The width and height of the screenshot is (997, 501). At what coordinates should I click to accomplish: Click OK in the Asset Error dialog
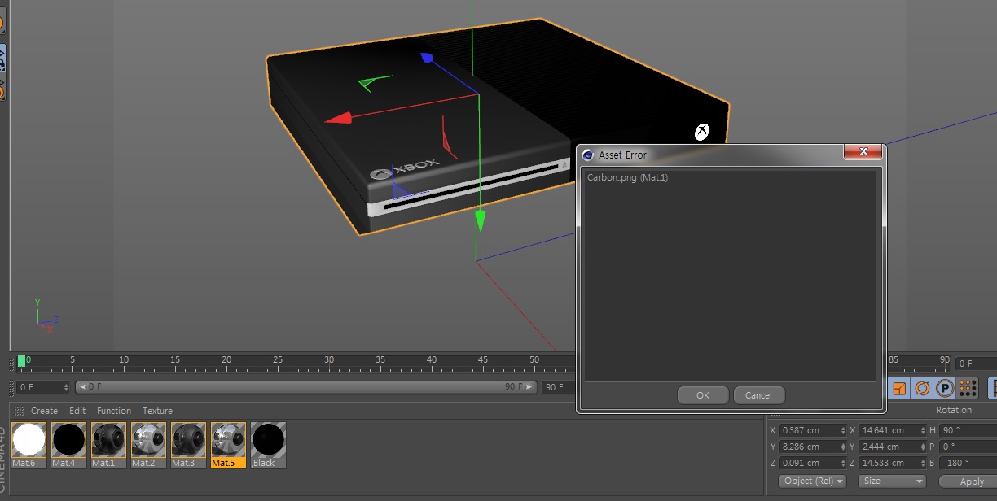pos(703,395)
